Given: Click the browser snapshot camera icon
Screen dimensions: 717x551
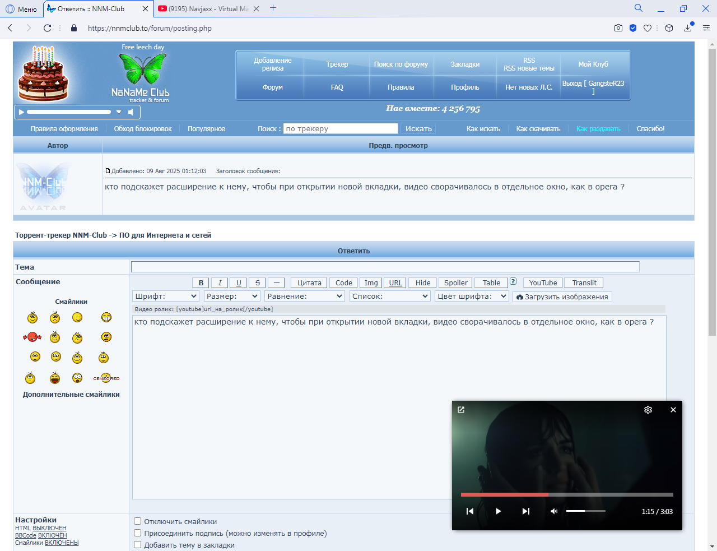Looking at the screenshot, I should (x=618, y=28).
